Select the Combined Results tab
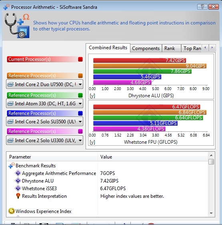This screenshot has height=225, width=222. pyautogui.click(x=108, y=48)
